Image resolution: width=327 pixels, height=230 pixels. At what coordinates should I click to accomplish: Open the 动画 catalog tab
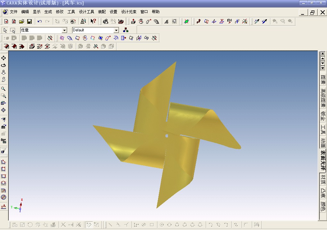click(x=323, y=143)
